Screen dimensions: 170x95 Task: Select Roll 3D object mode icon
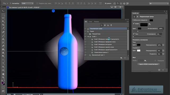[x=118, y=3]
